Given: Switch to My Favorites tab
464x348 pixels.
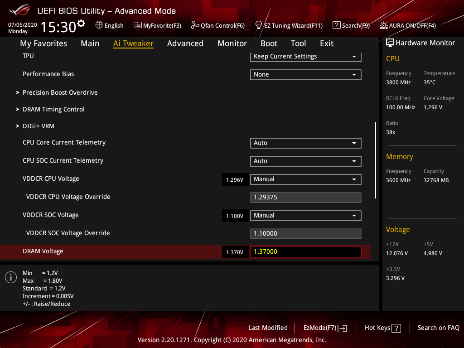Looking at the screenshot, I should 43,43.
